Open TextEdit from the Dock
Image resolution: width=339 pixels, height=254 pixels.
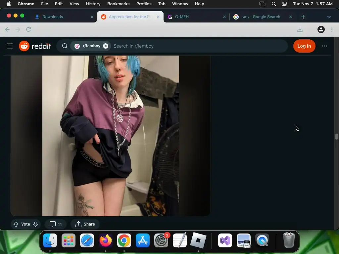point(180,240)
